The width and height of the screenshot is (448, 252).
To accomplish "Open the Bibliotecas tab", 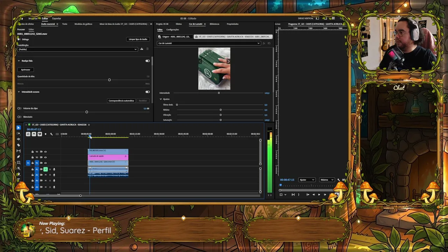I will (215, 24).
